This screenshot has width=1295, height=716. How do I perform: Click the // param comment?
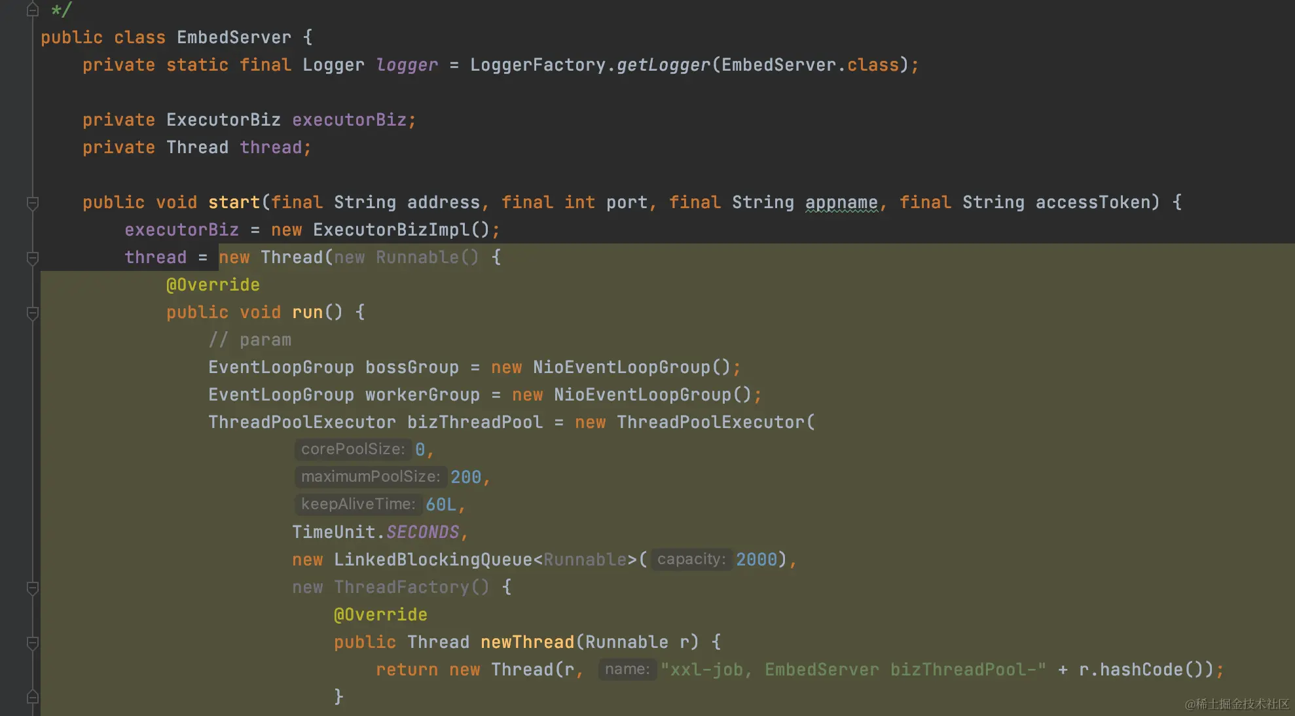coord(249,340)
